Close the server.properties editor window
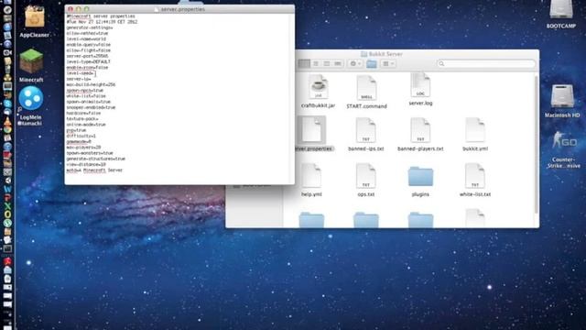This screenshot has width=586, height=330. 71,9
